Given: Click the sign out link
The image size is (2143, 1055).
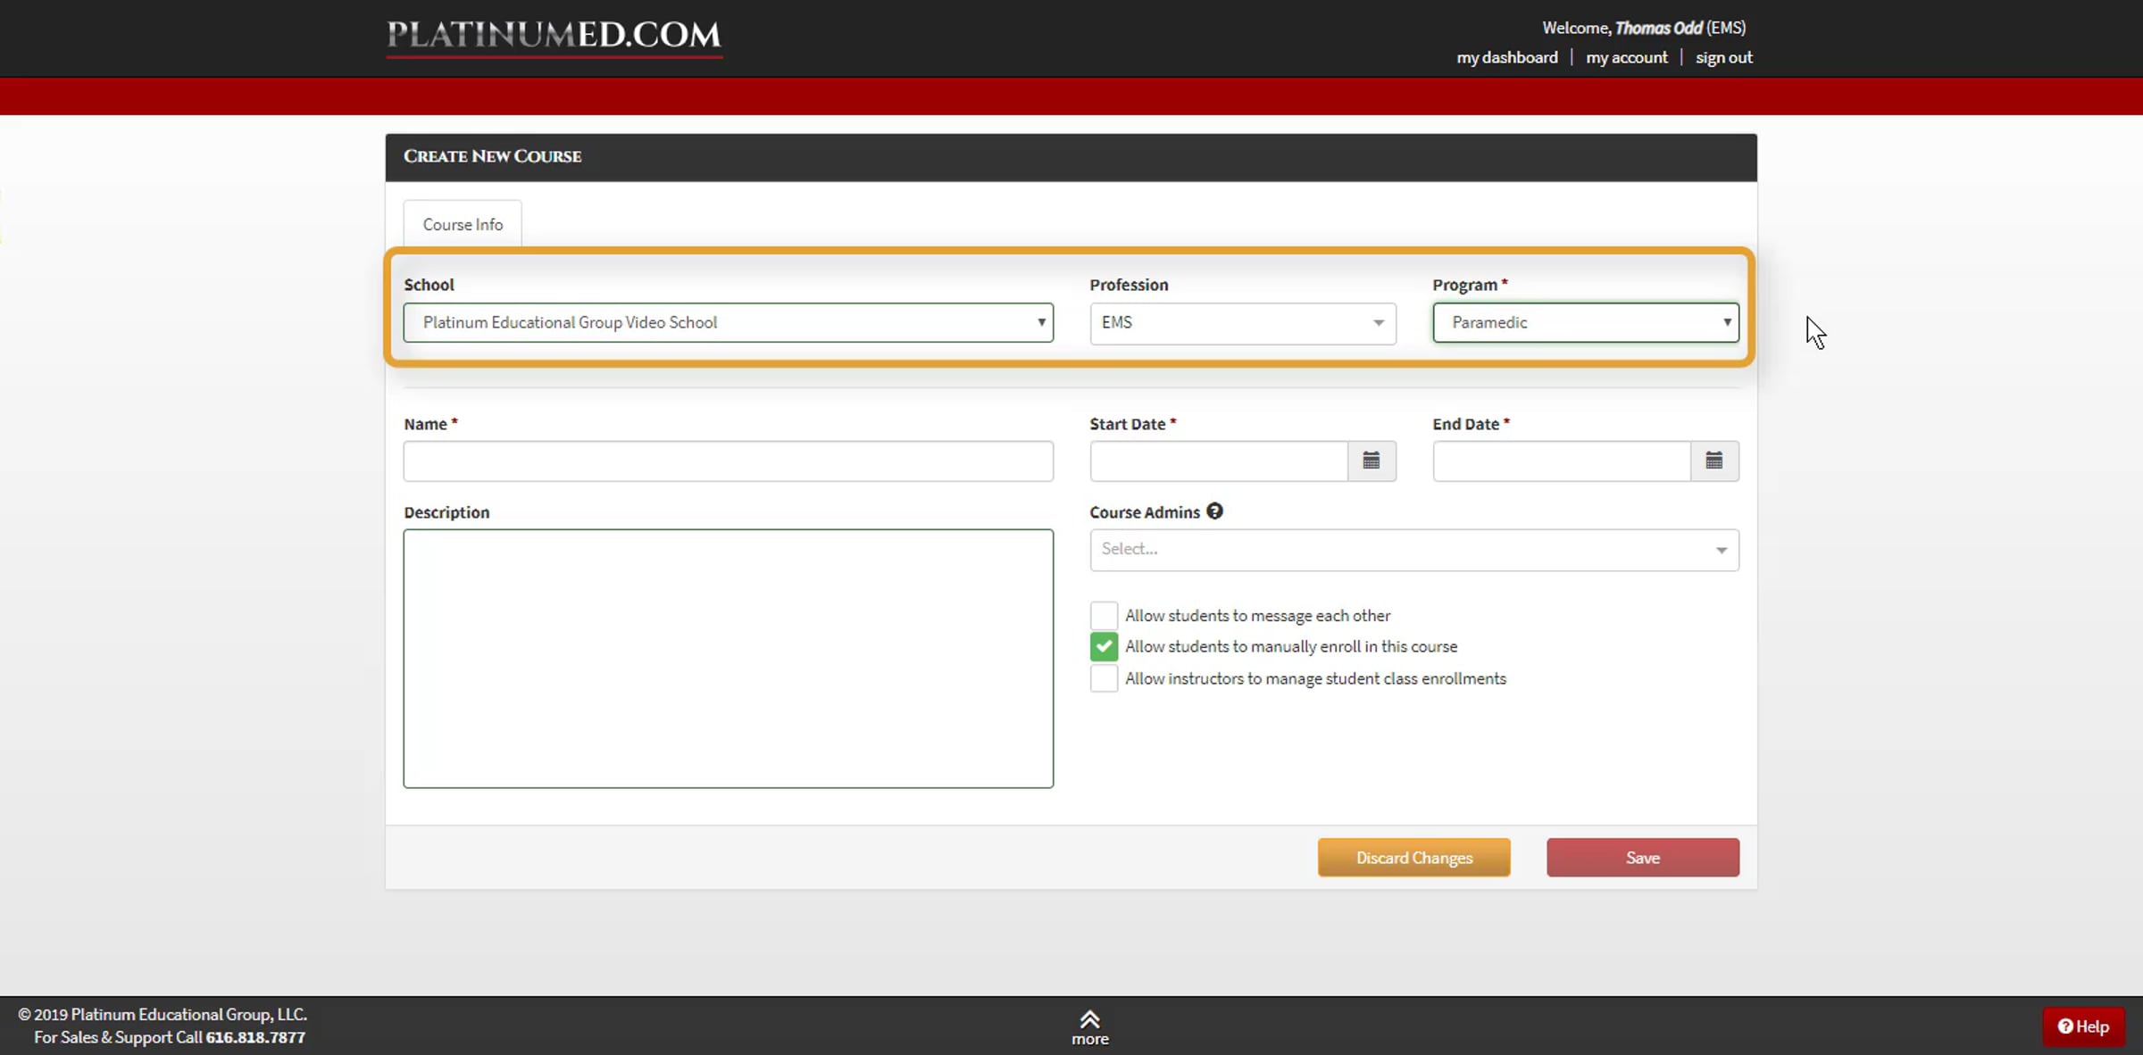Looking at the screenshot, I should (1723, 58).
